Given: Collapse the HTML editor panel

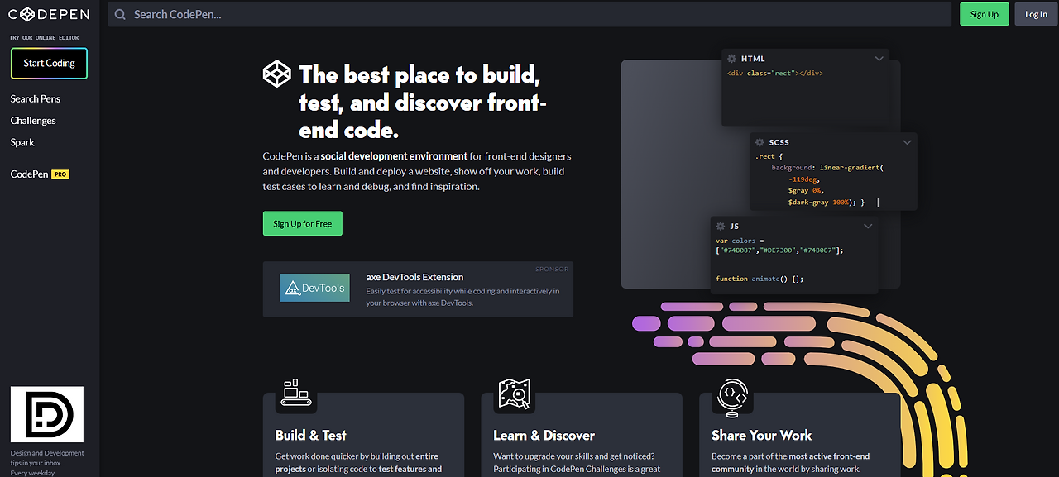Looking at the screenshot, I should point(879,58).
